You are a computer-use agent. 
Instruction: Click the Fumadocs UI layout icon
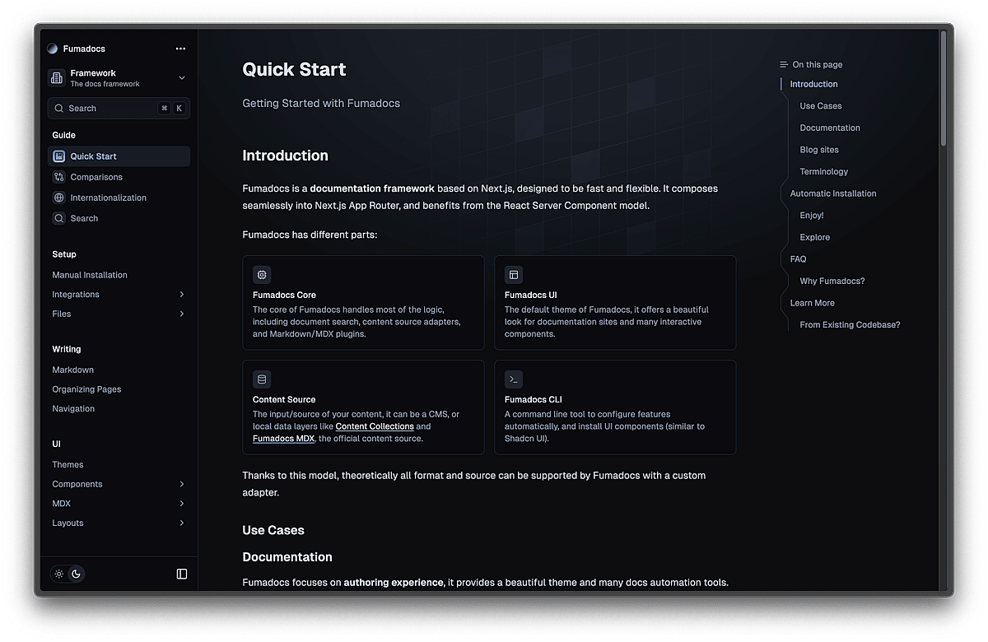[x=514, y=275]
